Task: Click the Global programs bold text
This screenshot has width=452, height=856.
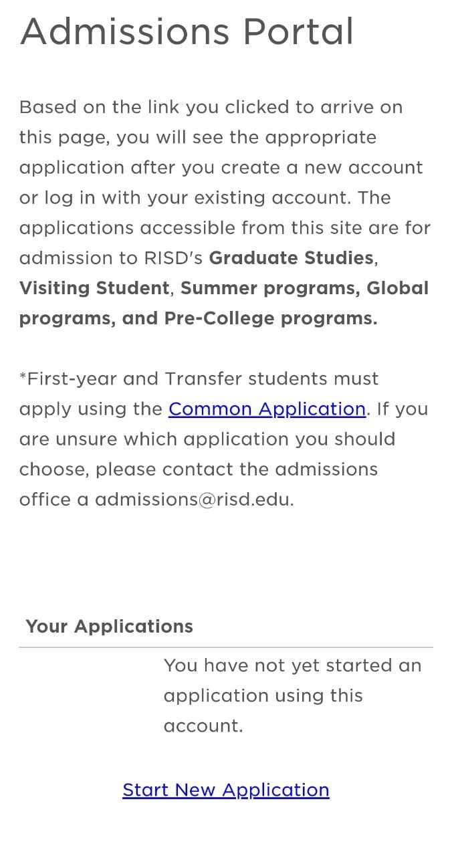Action: click(394, 288)
